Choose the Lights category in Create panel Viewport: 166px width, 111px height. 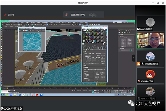123,33
